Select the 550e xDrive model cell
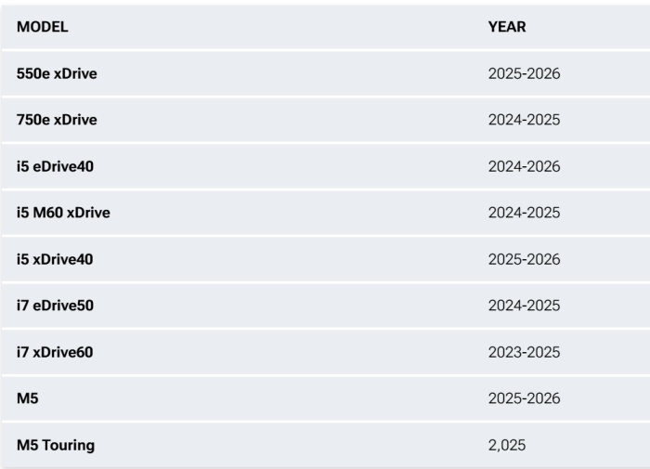 coord(57,73)
